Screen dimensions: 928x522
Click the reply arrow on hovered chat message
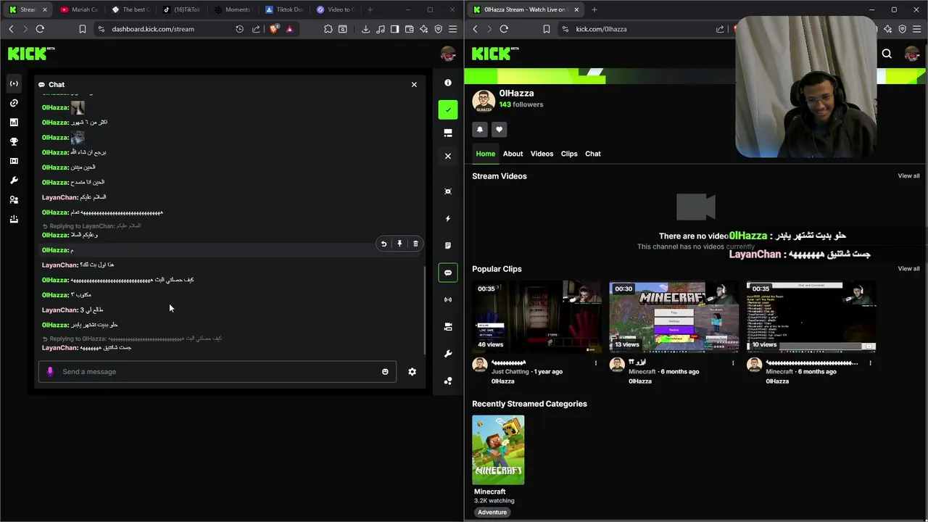tap(384, 244)
